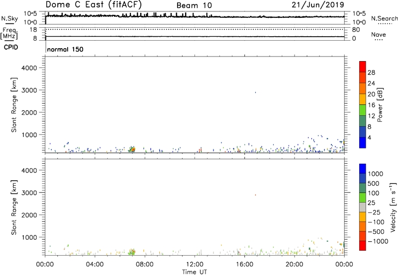Click the dotted Nave line in frequency panel
The height and width of the screenshot is (275, 398).
click(x=195, y=29)
